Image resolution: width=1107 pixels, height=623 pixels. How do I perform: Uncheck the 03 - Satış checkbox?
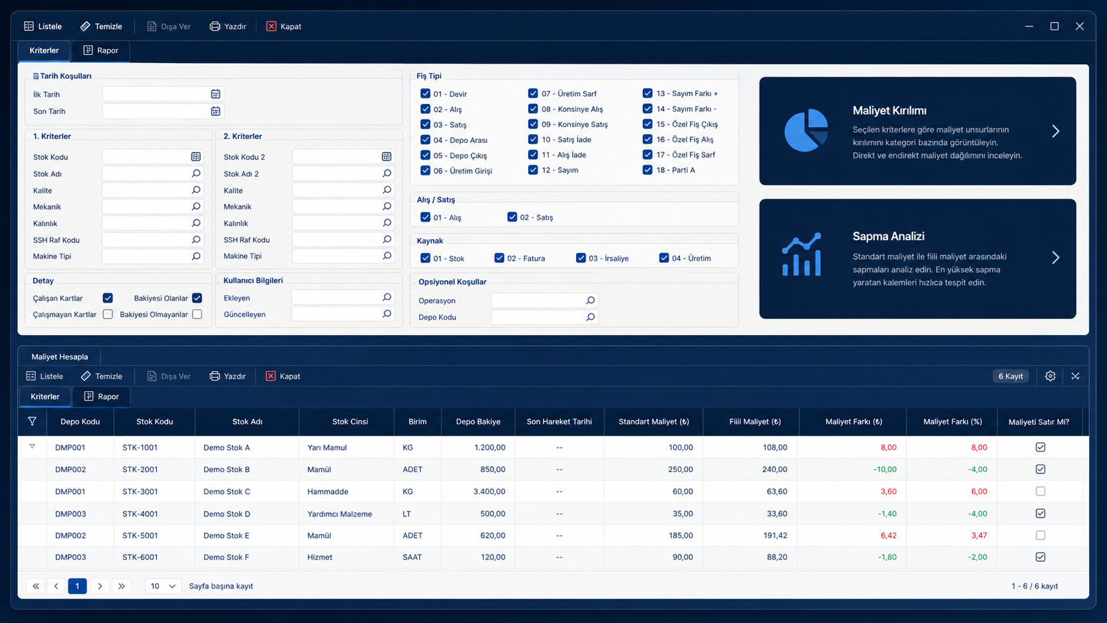(x=425, y=124)
